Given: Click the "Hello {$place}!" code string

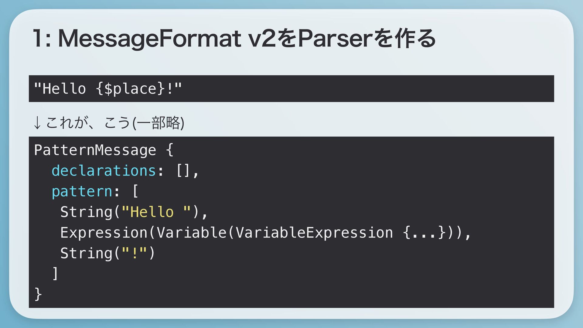Looking at the screenshot, I should click(108, 89).
